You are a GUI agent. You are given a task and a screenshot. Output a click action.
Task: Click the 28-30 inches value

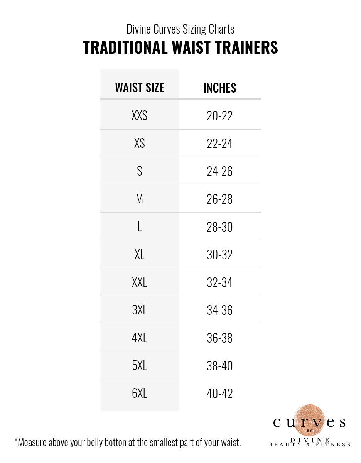click(220, 227)
